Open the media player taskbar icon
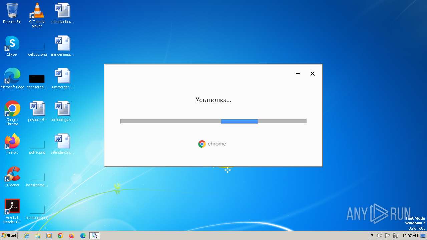This screenshot has height=240, width=427. (49, 236)
